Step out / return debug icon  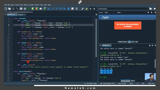60,9
